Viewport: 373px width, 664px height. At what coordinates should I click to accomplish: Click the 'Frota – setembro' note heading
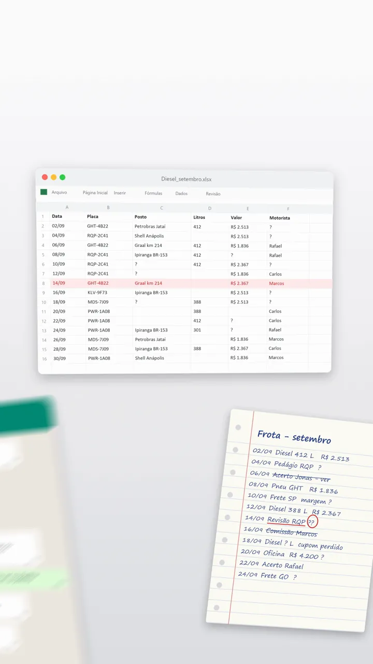pos(294,437)
